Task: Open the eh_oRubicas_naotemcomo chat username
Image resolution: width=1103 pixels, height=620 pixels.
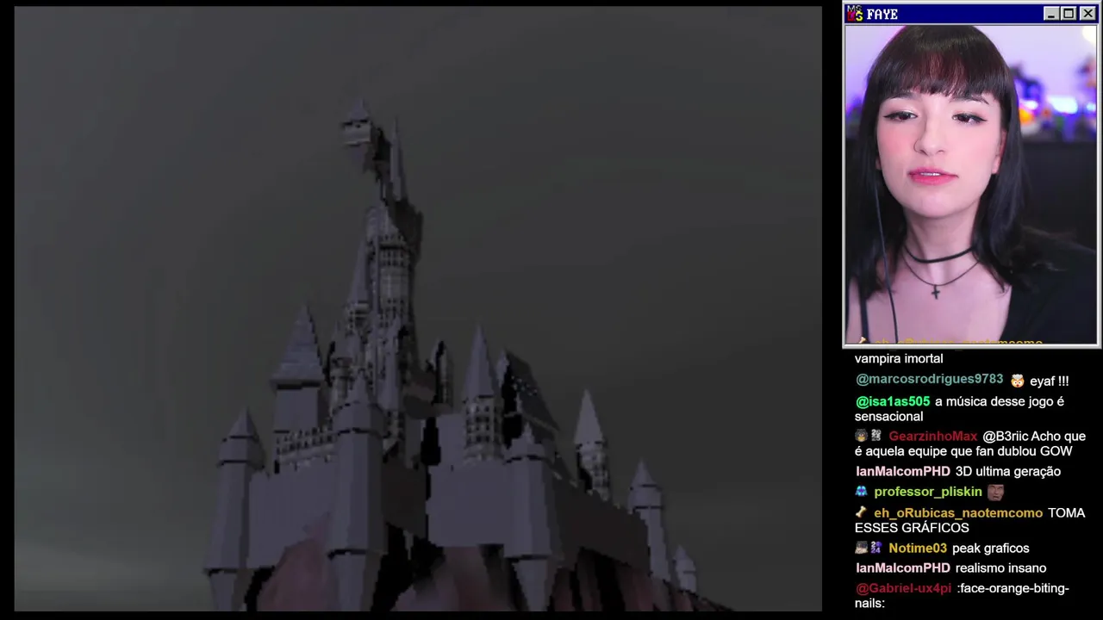Action: coord(958,512)
